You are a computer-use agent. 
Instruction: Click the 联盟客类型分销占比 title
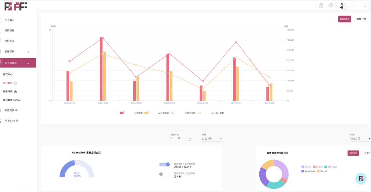[x=278, y=153]
